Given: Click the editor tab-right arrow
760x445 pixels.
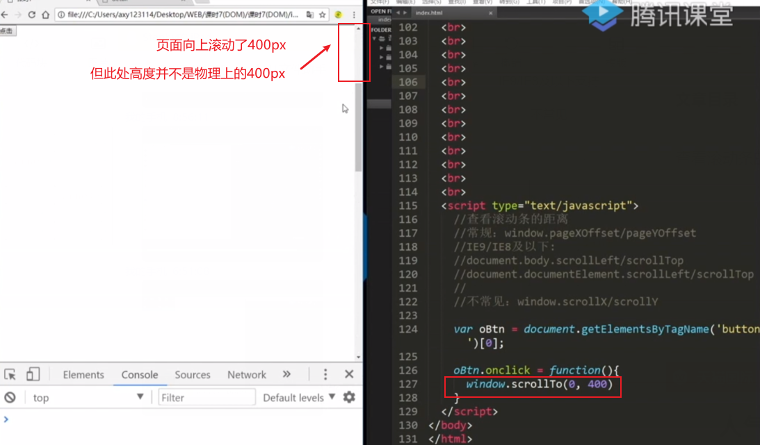Looking at the screenshot, I should pos(405,13).
